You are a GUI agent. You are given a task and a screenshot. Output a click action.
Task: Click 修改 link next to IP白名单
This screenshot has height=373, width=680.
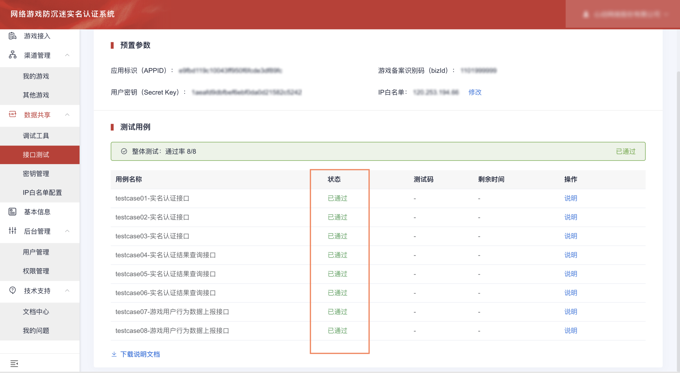point(475,92)
